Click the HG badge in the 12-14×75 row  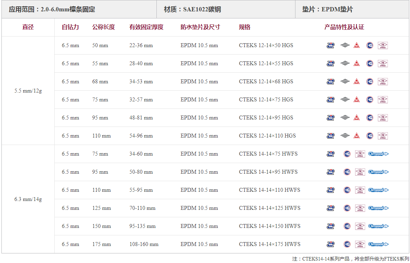click(x=370, y=100)
